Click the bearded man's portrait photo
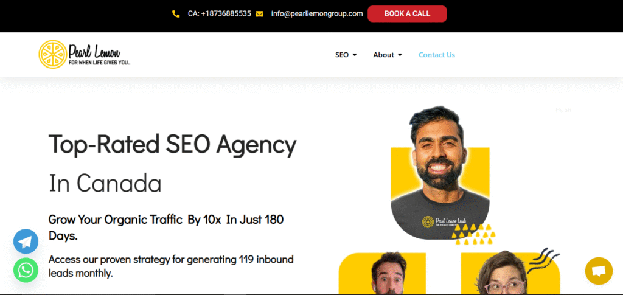Image resolution: width=623 pixels, height=295 pixels. point(440,173)
